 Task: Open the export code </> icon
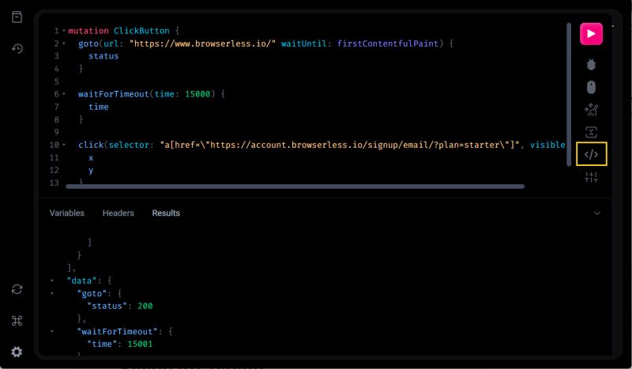tap(591, 154)
